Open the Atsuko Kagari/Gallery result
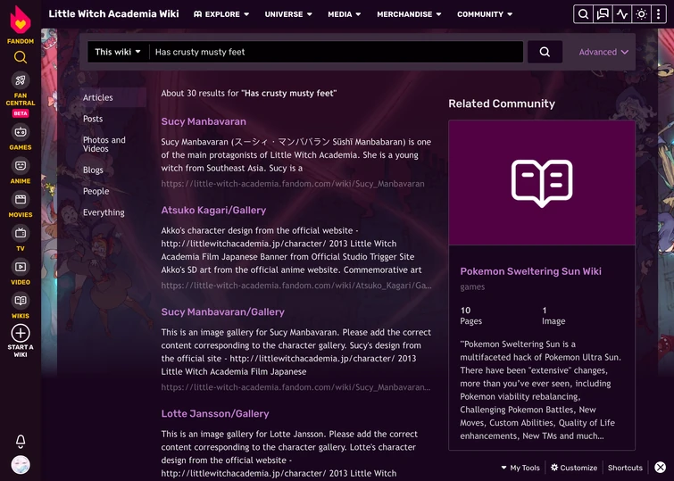The image size is (674, 481). tap(213, 211)
